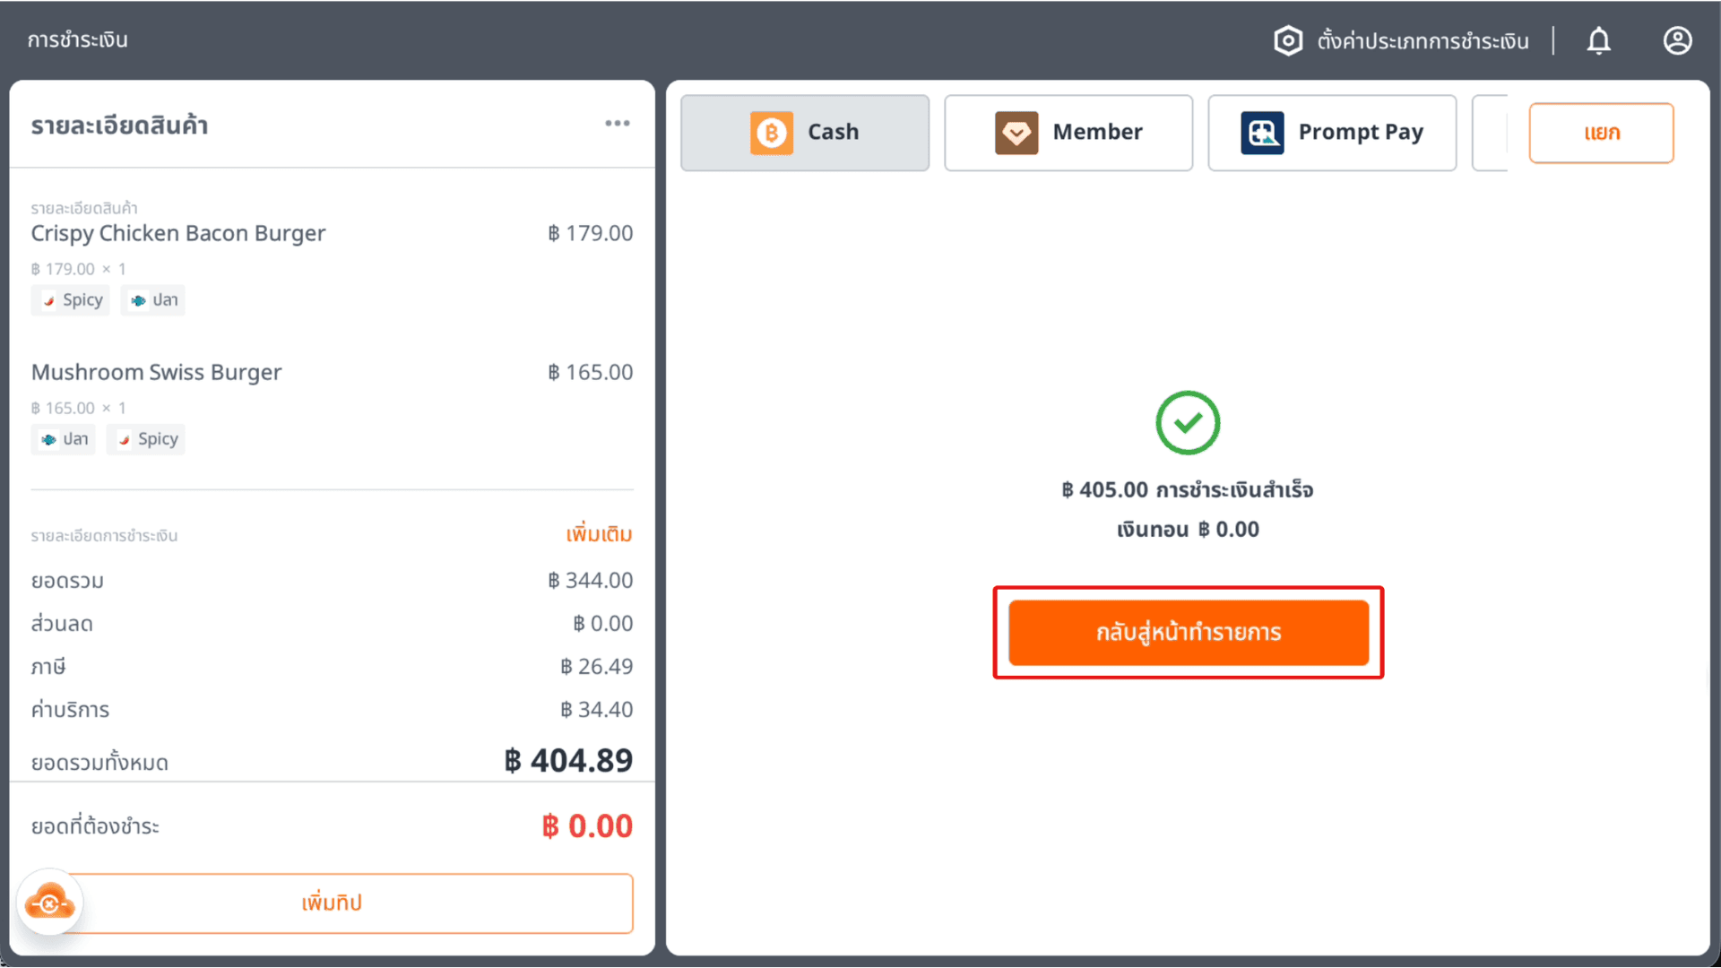
Task: Open the three-dot product details menu
Action: [x=617, y=124]
